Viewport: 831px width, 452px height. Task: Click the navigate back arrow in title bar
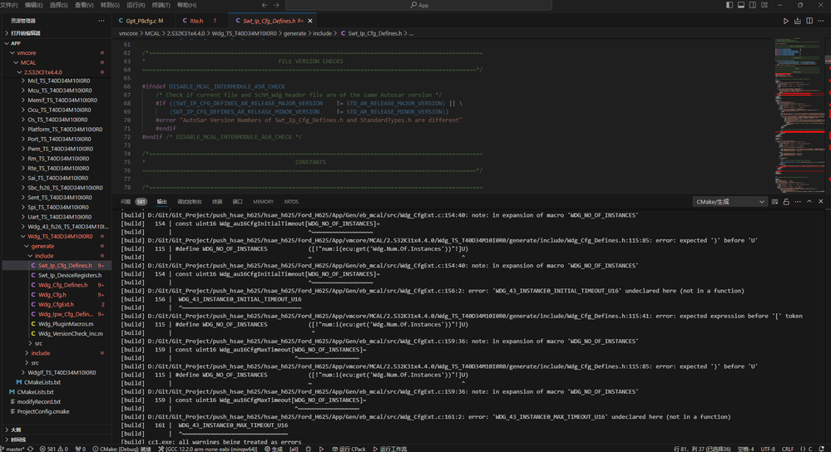click(265, 5)
